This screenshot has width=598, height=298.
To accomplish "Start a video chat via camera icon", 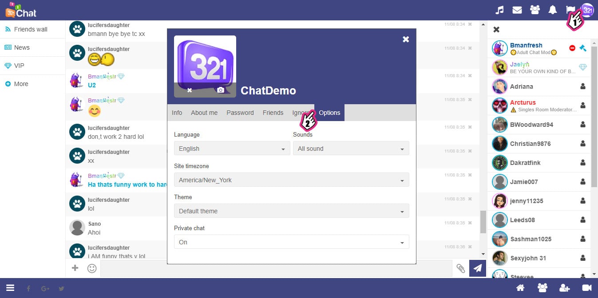I will pyautogui.click(x=587, y=288).
